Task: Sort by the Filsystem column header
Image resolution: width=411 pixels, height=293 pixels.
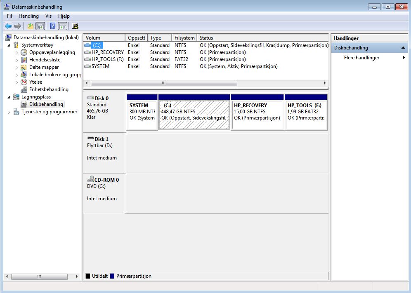Action: click(x=184, y=38)
